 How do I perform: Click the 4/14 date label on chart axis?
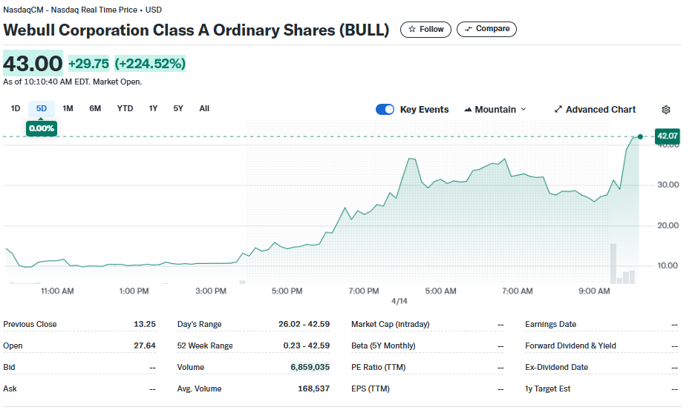click(x=399, y=301)
